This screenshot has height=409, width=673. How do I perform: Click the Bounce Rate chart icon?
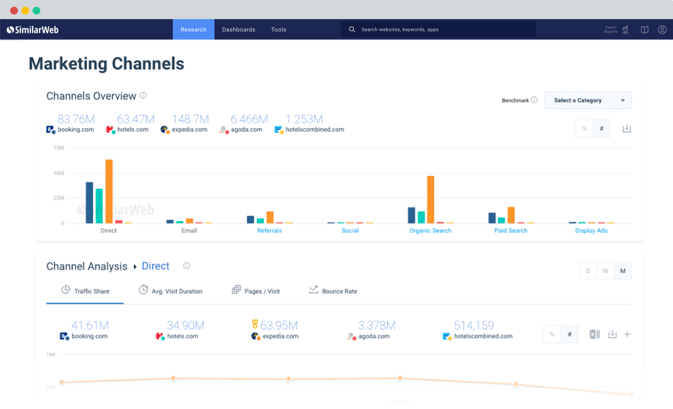313,290
